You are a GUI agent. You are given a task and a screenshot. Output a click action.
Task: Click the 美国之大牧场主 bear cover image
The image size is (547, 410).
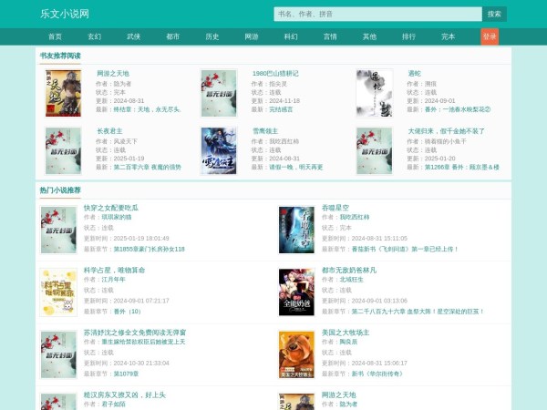(295, 354)
